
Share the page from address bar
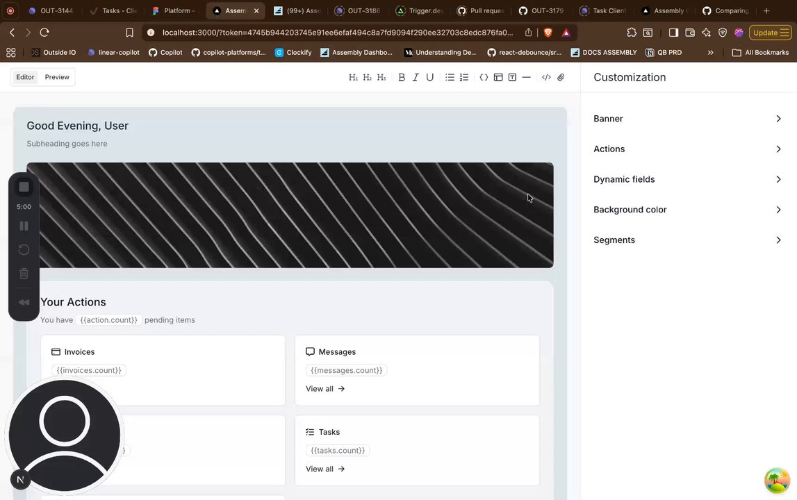[529, 33]
